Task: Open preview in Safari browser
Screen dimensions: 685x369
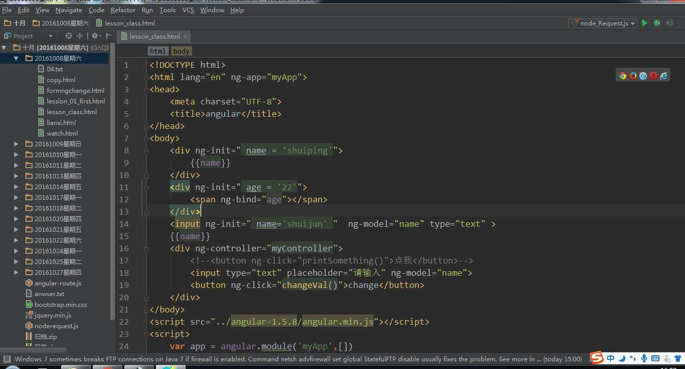Action: click(643, 76)
